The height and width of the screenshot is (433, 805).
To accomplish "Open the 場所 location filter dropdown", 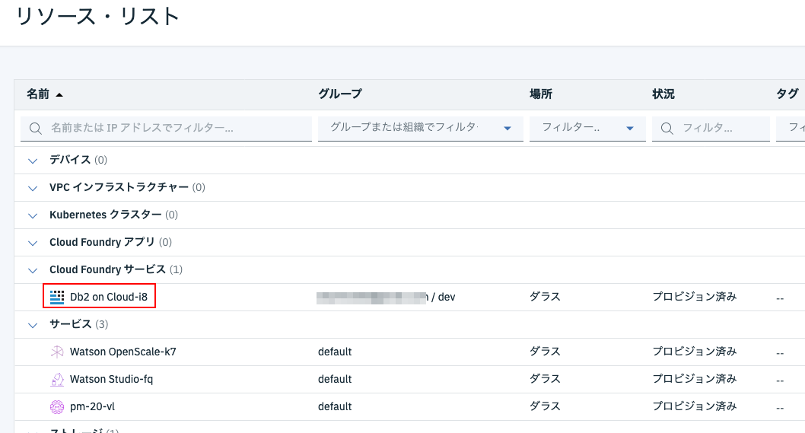I will point(587,128).
